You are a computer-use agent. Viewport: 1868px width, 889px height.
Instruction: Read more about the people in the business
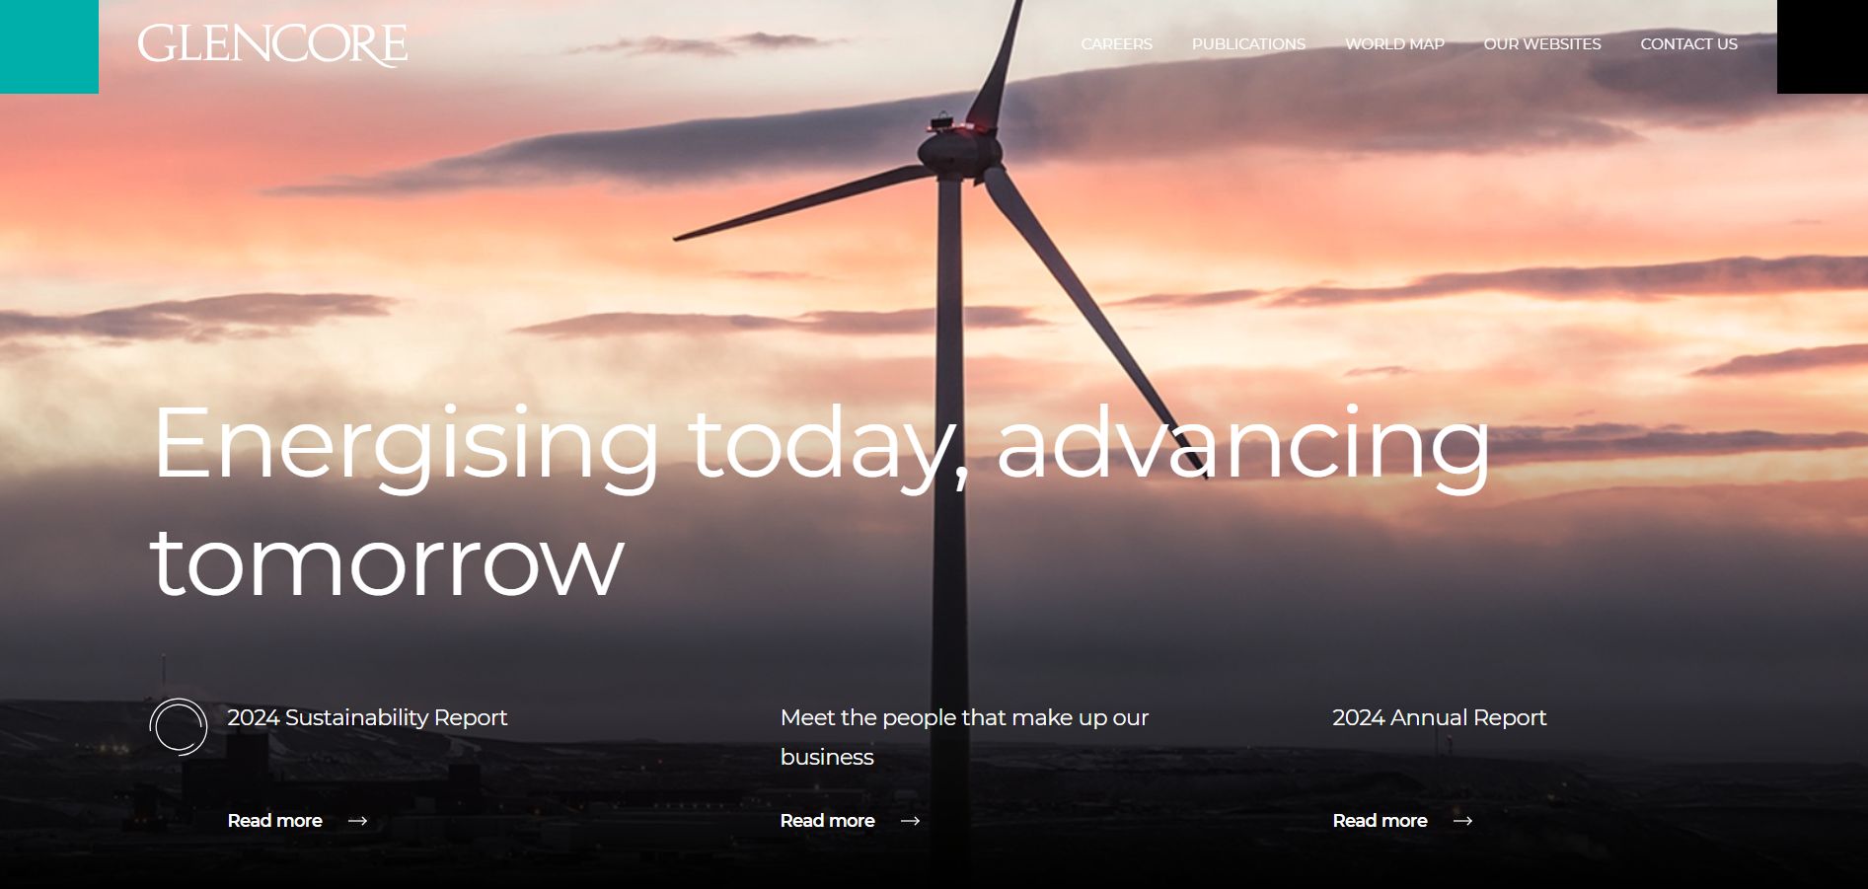[826, 820]
